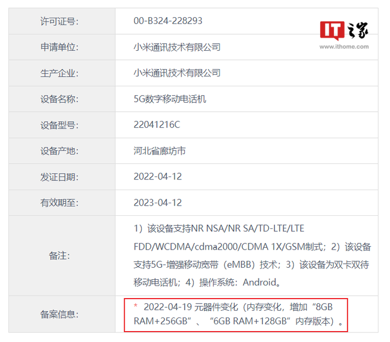Click the 设备产地 label
Viewport: 390px width, 342px height.
pyautogui.click(x=59, y=151)
